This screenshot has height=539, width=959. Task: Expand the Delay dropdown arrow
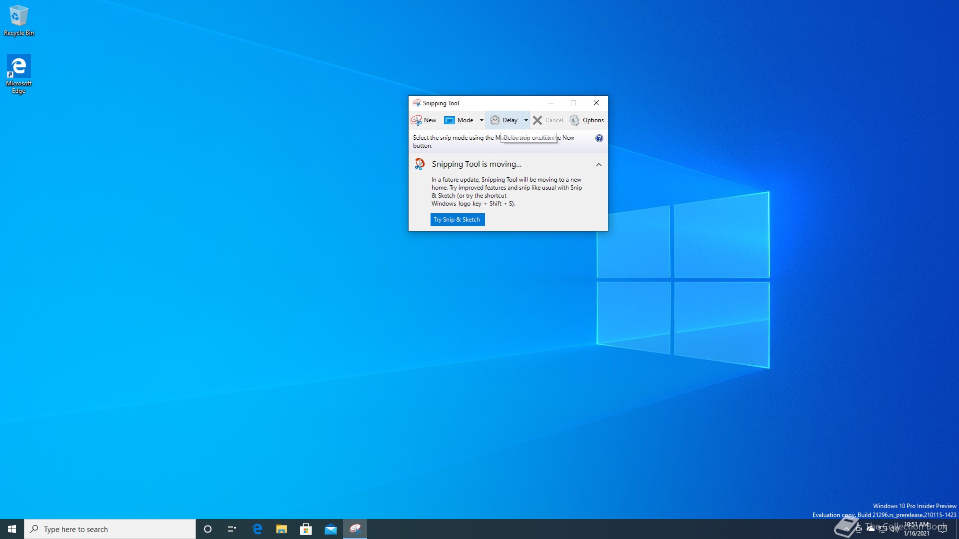pyautogui.click(x=526, y=120)
